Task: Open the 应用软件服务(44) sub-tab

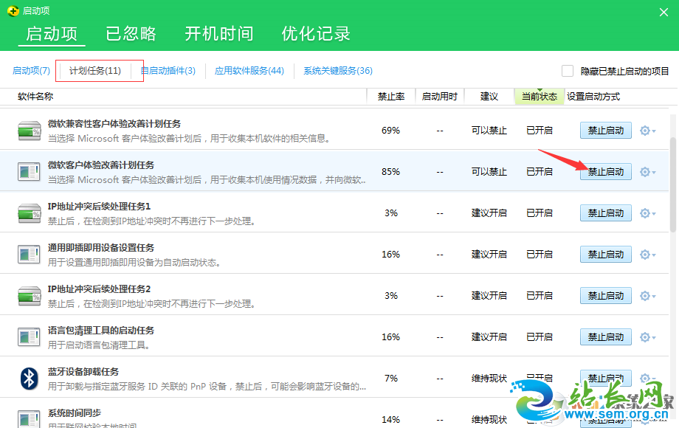Action: coord(249,71)
